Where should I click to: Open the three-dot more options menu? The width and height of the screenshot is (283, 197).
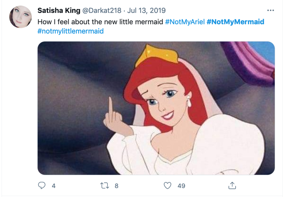tap(270, 11)
